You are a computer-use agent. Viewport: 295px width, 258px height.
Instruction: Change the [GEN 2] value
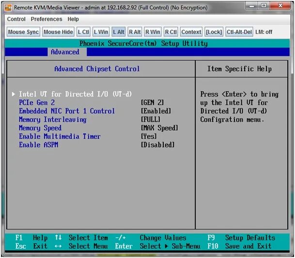click(153, 103)
